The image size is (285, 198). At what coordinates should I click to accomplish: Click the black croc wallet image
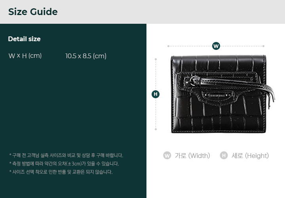222,94
